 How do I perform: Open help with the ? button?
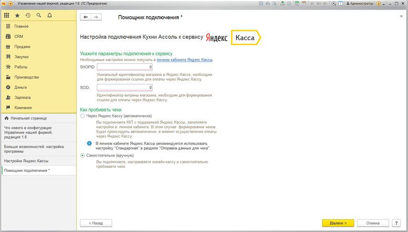point(396,223)
